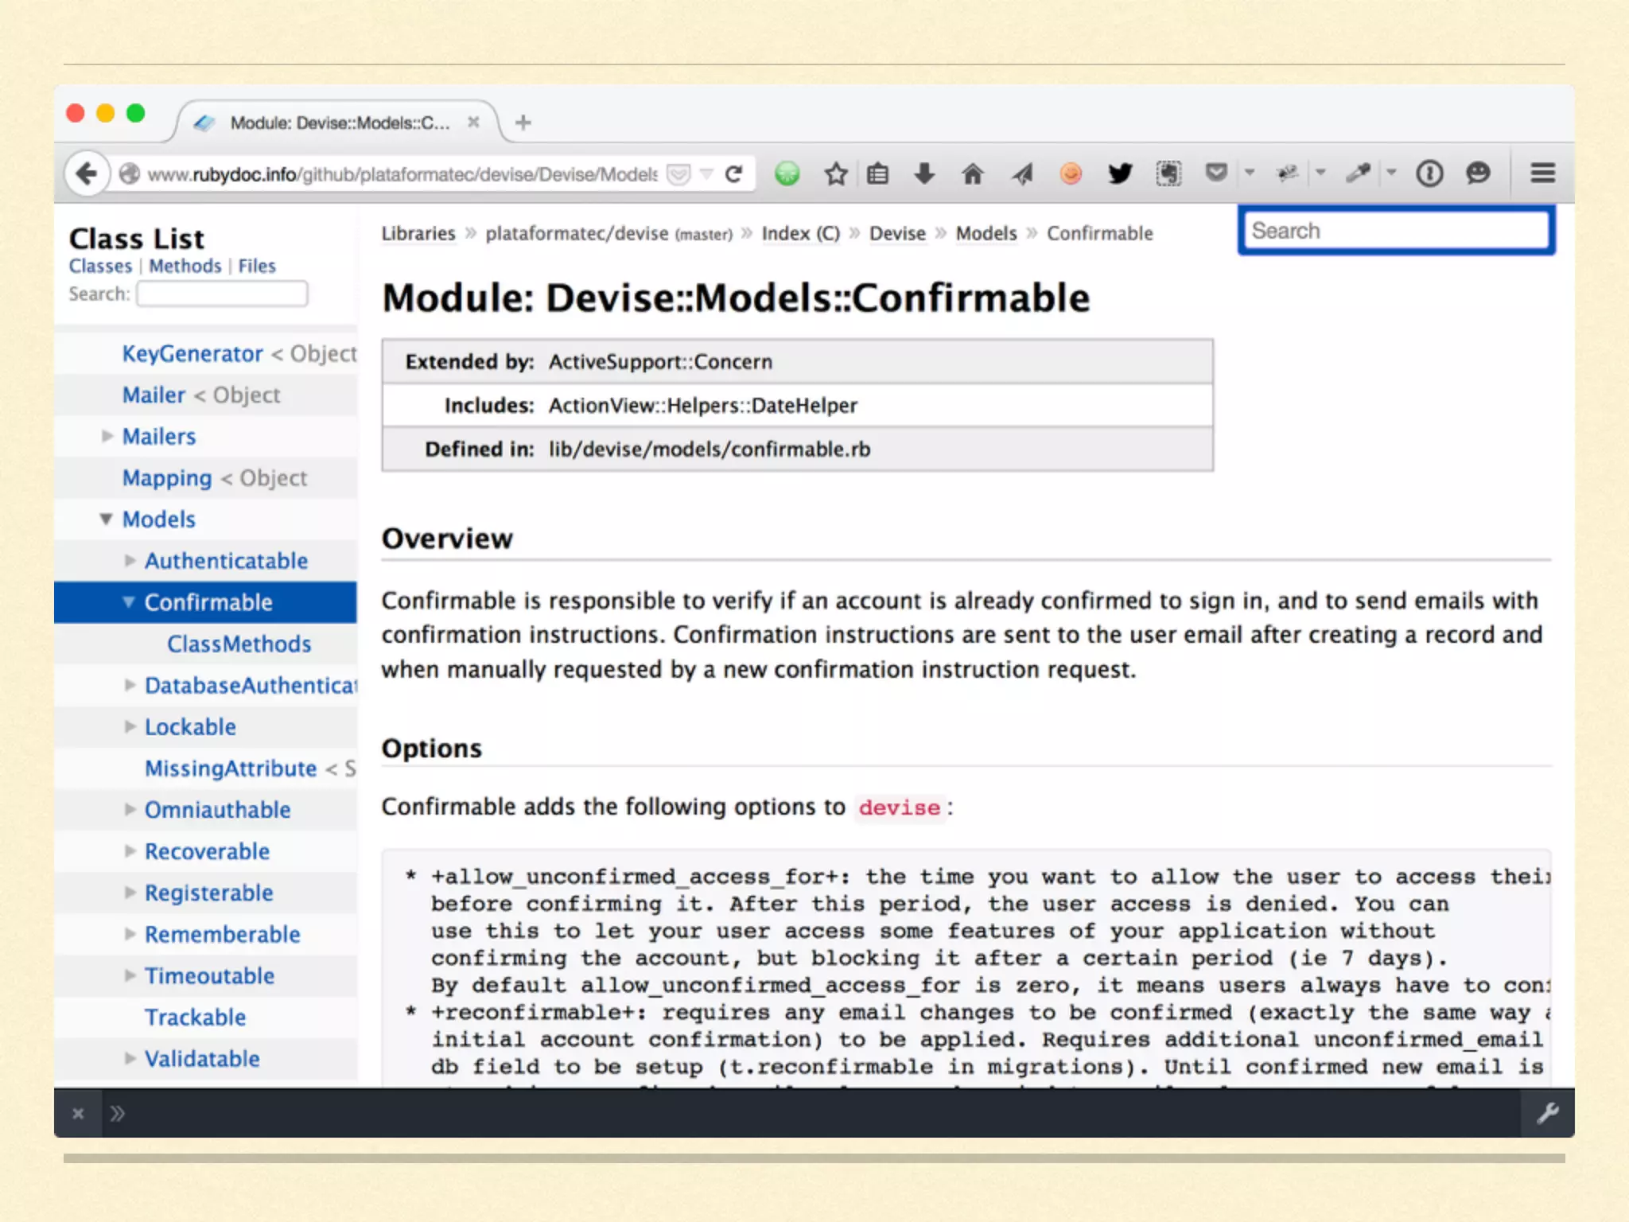Switch class list to Methods
1629x1222 pixels.
pos(185,267)
